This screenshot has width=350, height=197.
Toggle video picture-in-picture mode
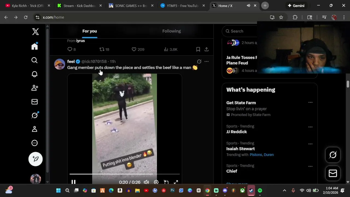tap(166, 182)
